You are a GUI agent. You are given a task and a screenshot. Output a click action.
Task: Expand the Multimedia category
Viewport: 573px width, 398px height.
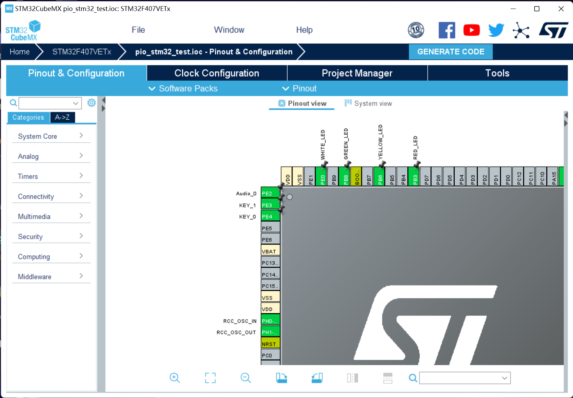[51, 216]
